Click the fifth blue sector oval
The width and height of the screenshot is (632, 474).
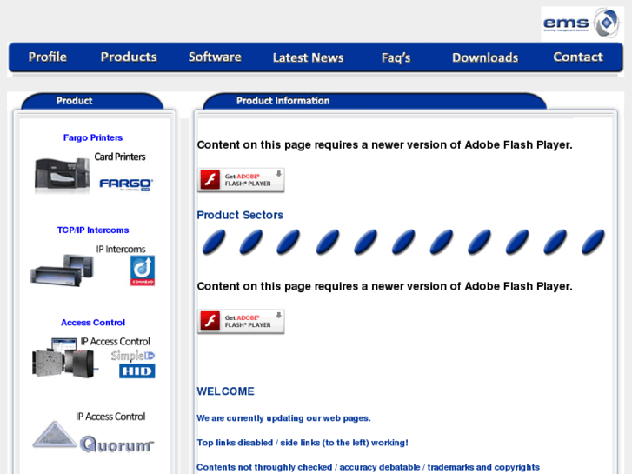pyautogui.click(x=365, y=242)
